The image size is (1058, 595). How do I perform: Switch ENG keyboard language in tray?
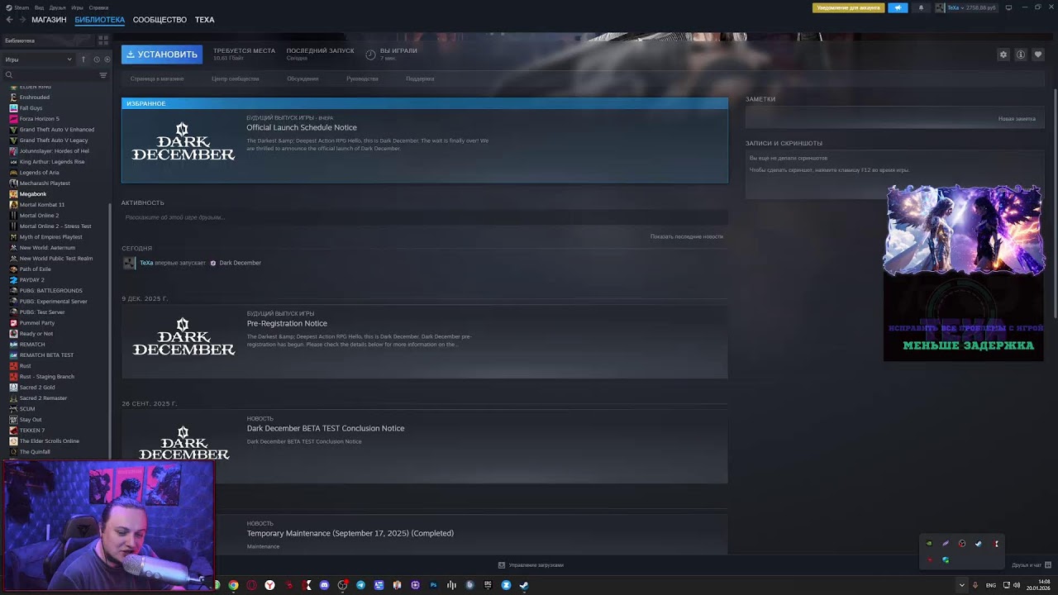point(991,585)
